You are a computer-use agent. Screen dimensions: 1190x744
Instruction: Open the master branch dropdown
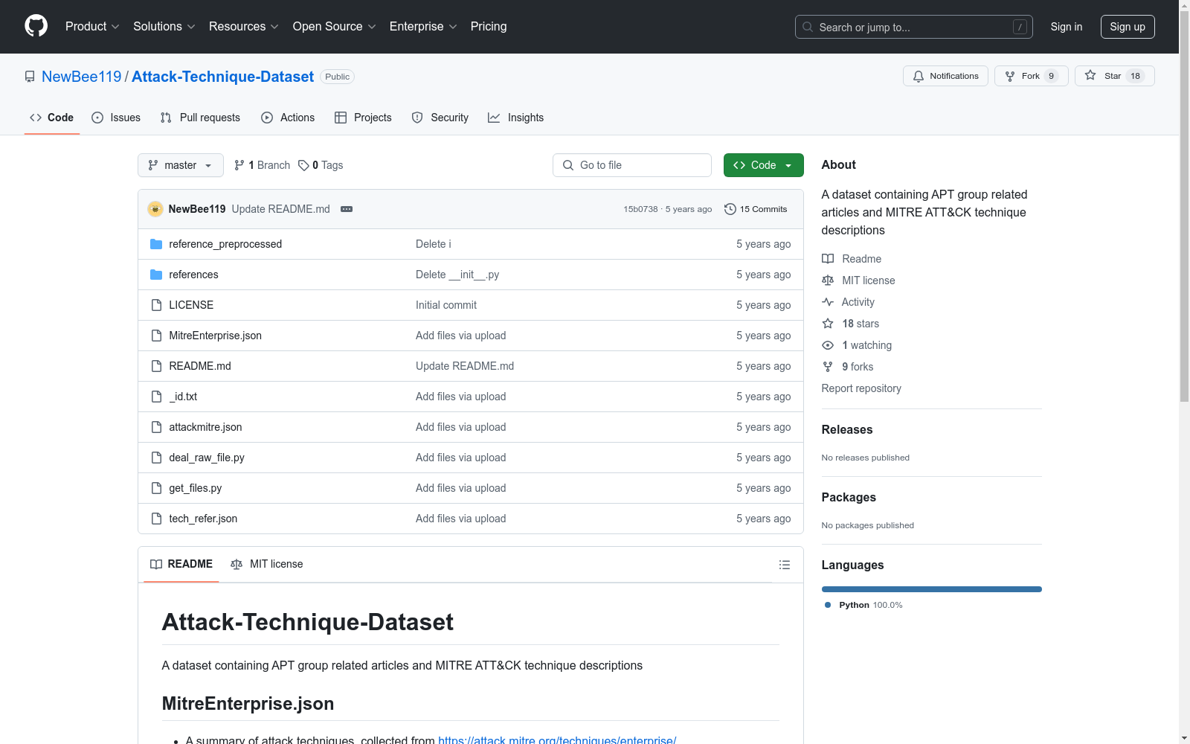point(181,165)
